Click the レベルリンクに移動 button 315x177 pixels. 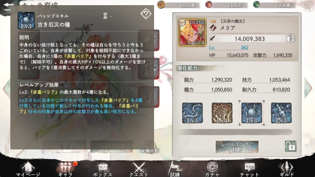pos(237,147)
